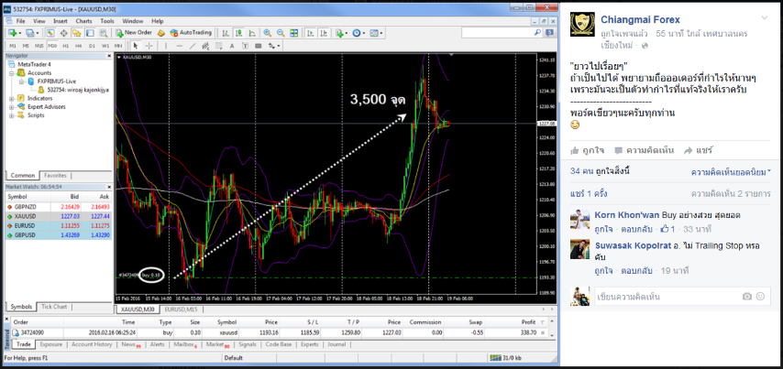Select the Text Label 'T' tool
Viewport: 783px width, 369px height.
point(245,46)
